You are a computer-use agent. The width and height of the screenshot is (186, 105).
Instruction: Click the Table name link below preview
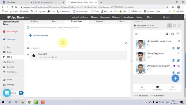tap(159, 95)
